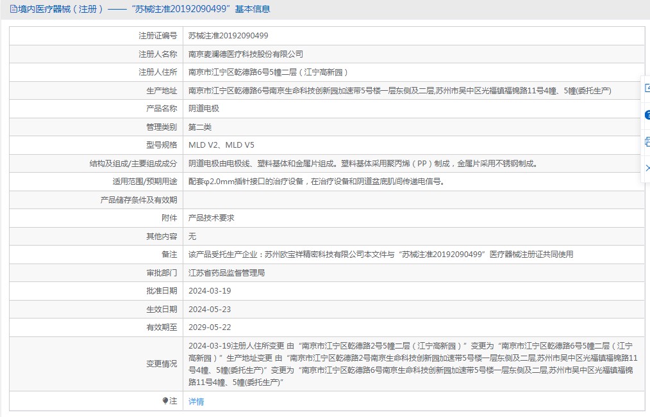
Task: Click the empty storage conditions value cell
Action: pyautogui.click(x=413, y=200)
